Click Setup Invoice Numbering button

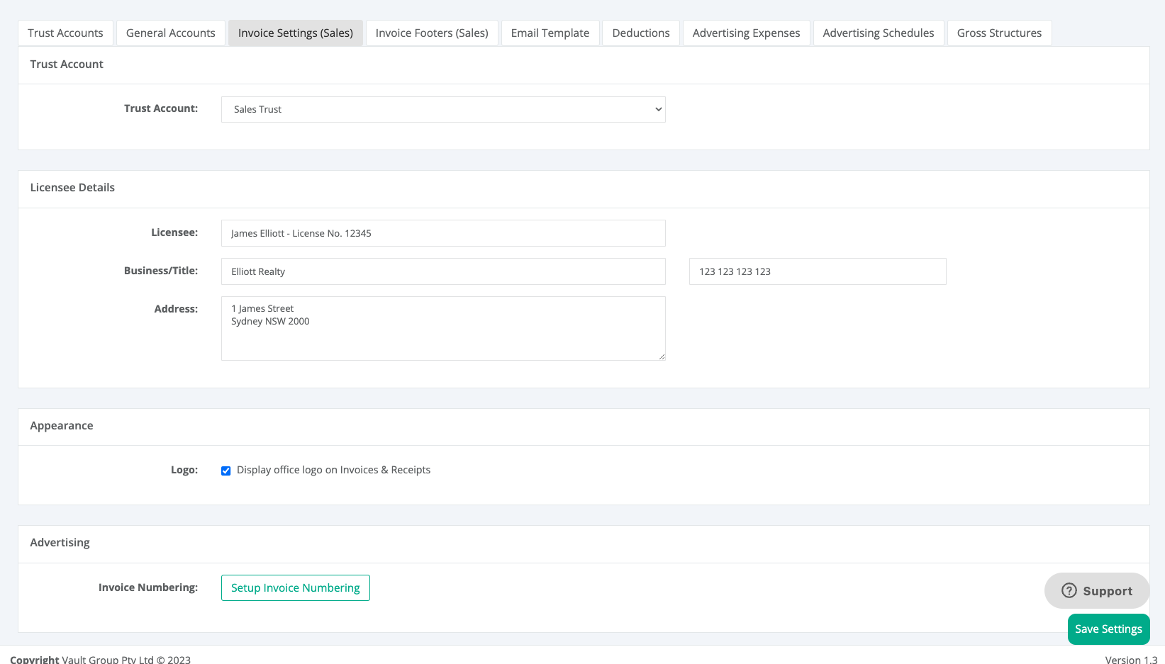(x=296, y=587)
